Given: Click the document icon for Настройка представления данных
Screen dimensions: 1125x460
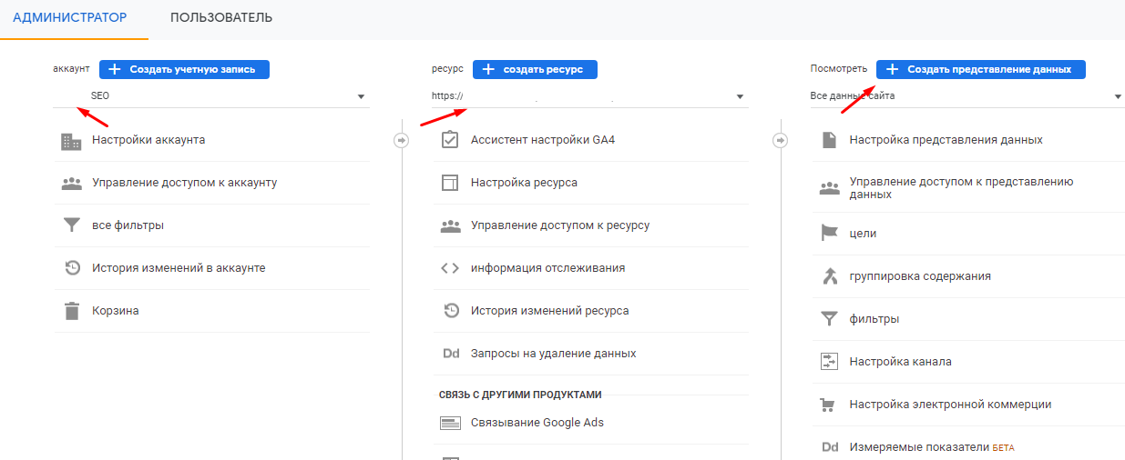Looking at the screenshot, I should pos(829,140).
